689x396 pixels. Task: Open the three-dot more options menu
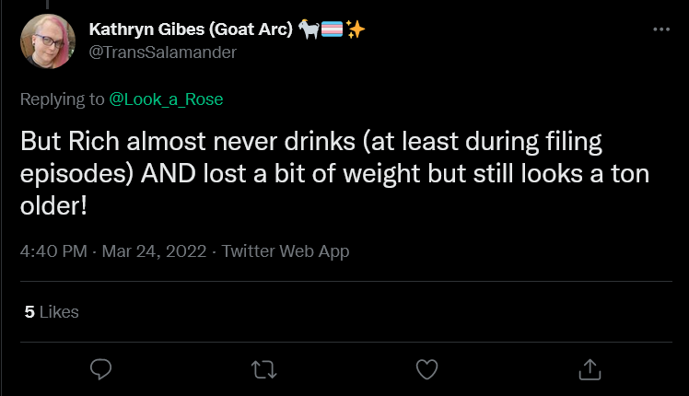point(661,29)
